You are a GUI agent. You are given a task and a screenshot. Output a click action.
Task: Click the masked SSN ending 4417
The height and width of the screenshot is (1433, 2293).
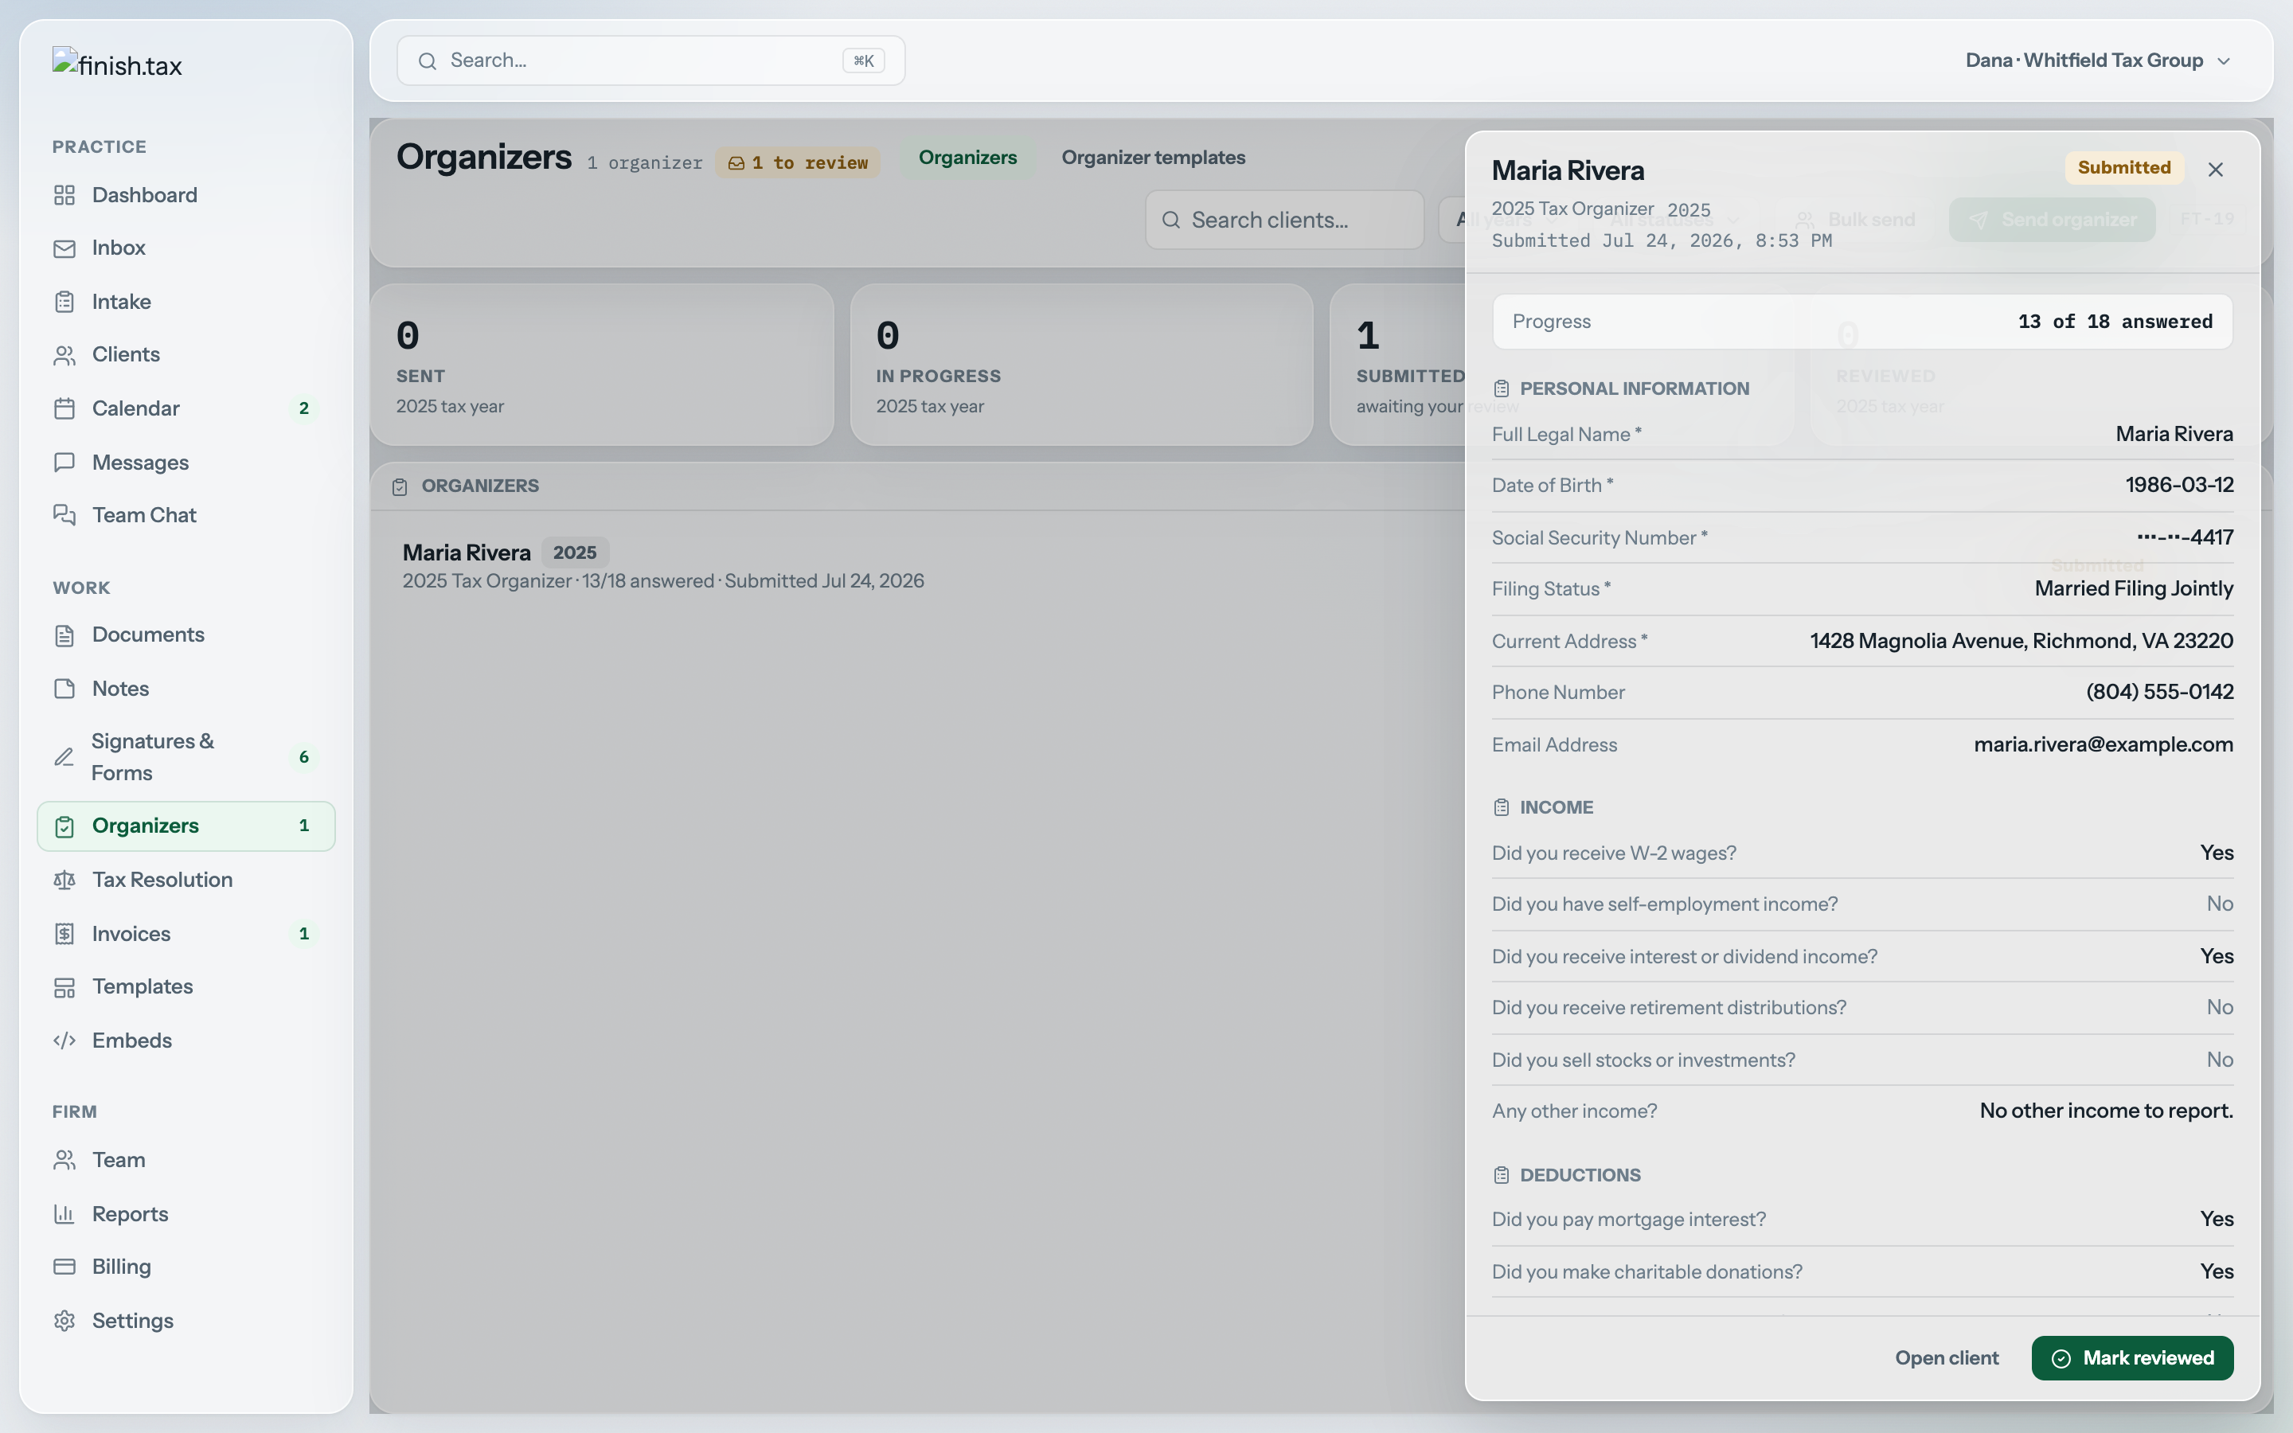coord(2185,538)
